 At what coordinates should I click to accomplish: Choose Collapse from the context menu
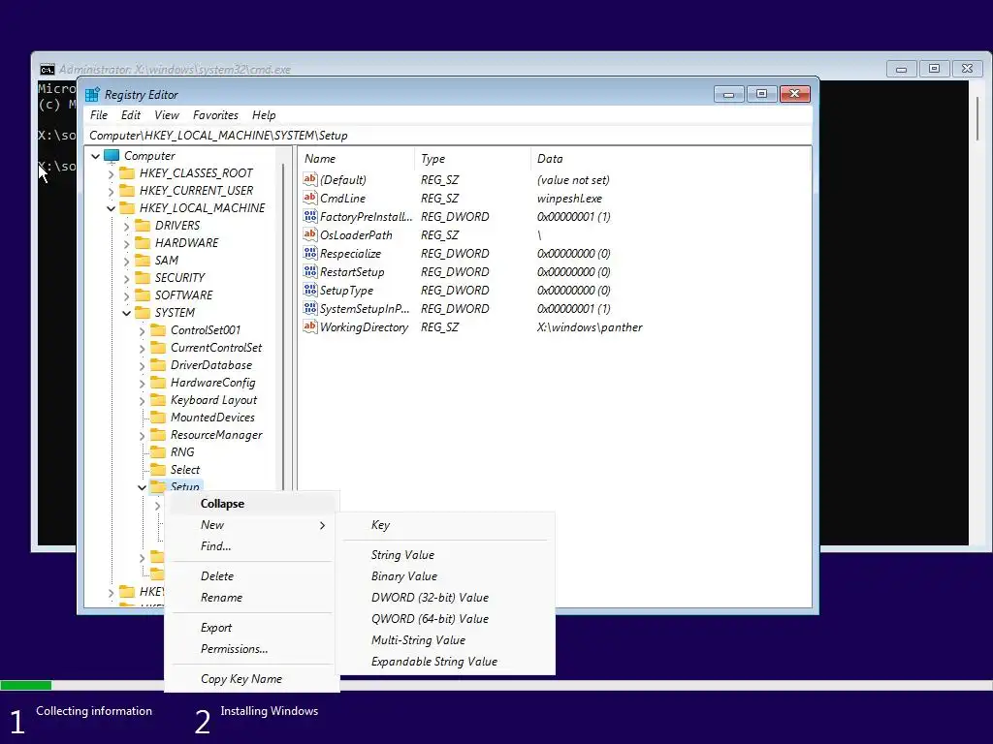point(252,504)
